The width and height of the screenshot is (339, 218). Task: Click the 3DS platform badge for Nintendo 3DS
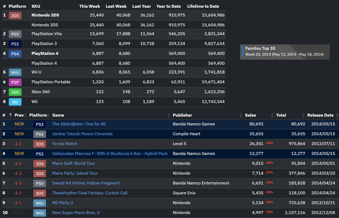click(x=15, y=15)
